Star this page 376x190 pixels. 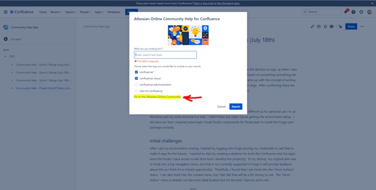tap(325, 27)
